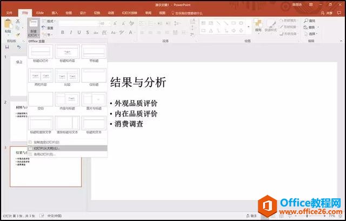Click the Find (查找) magnifier icon
Image resolution: width=346 pixels, height=221 pixels.
click(306, 20)
